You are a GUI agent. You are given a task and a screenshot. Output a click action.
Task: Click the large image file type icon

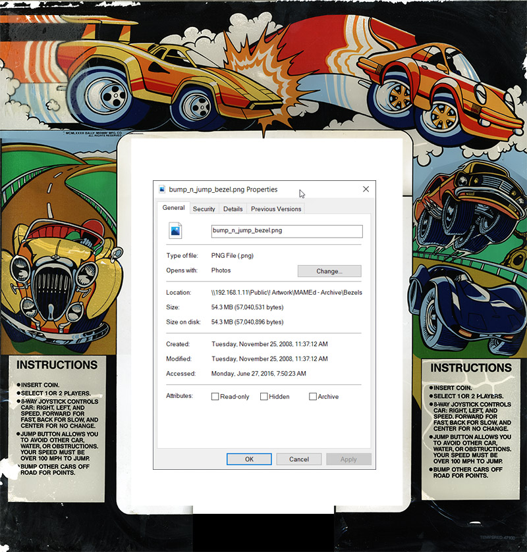175,230
